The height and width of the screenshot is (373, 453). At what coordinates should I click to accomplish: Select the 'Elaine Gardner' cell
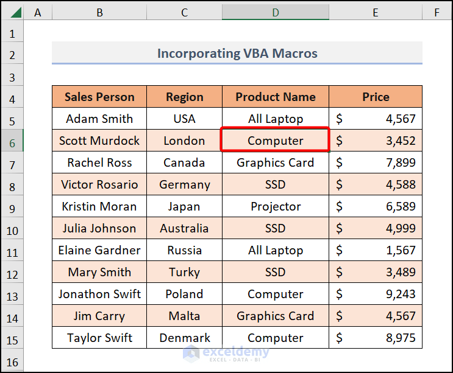[x=99, y=250]
